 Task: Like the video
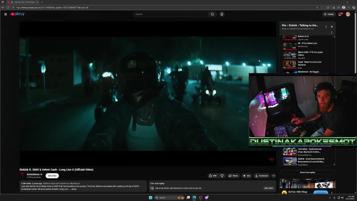(x=213, y=176)
